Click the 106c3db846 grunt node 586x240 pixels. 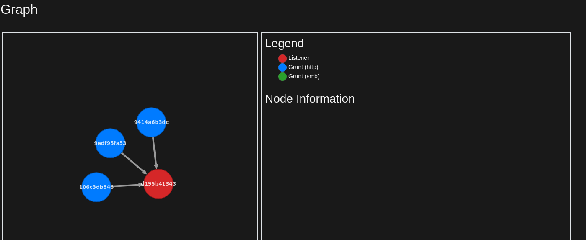[96, 187]
